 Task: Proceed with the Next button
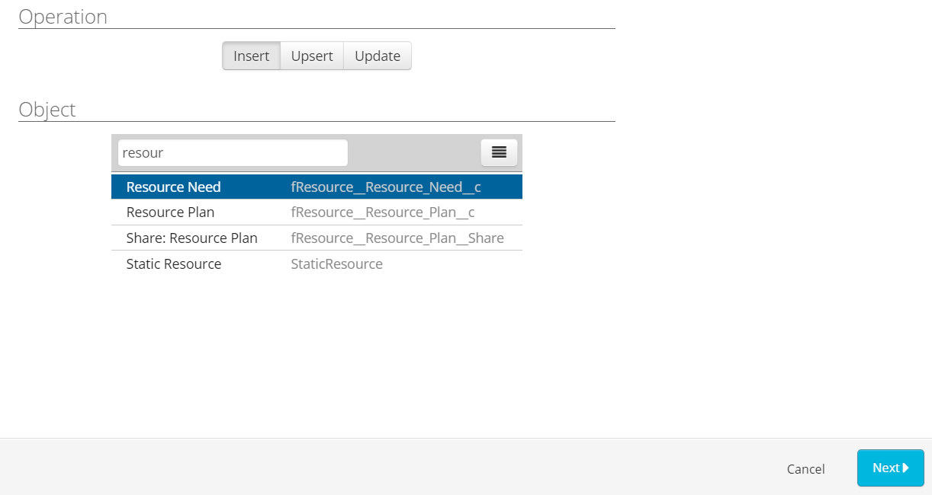click(x=889, y=468)
